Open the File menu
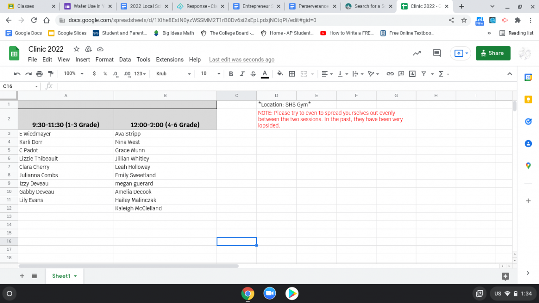The height and width of the screenshot is (303, 539). (x=32, y=60)
